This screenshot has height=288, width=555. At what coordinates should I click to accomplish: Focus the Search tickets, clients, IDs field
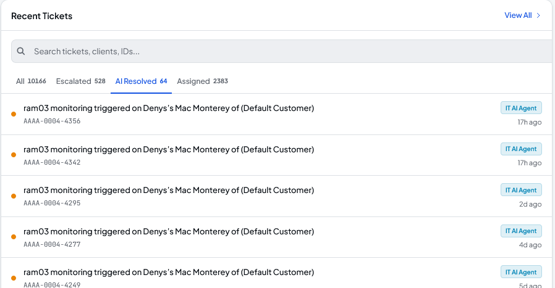point(283,51)
